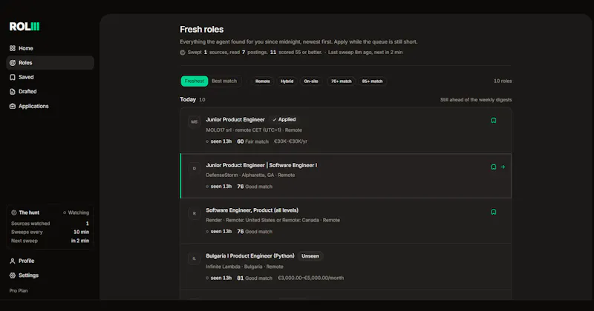Click the Pro Plan label
594x311 pixels.
[19, 290]
